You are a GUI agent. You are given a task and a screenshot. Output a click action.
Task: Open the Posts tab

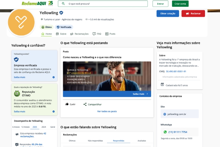(110, 34)
